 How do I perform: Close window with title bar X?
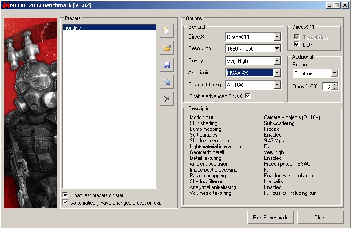345,5
